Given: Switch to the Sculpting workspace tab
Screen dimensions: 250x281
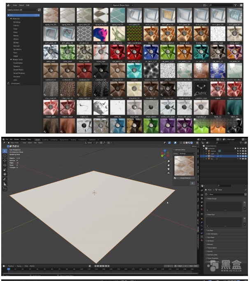Looking at the screenshot, I should (x=45, y=140).
